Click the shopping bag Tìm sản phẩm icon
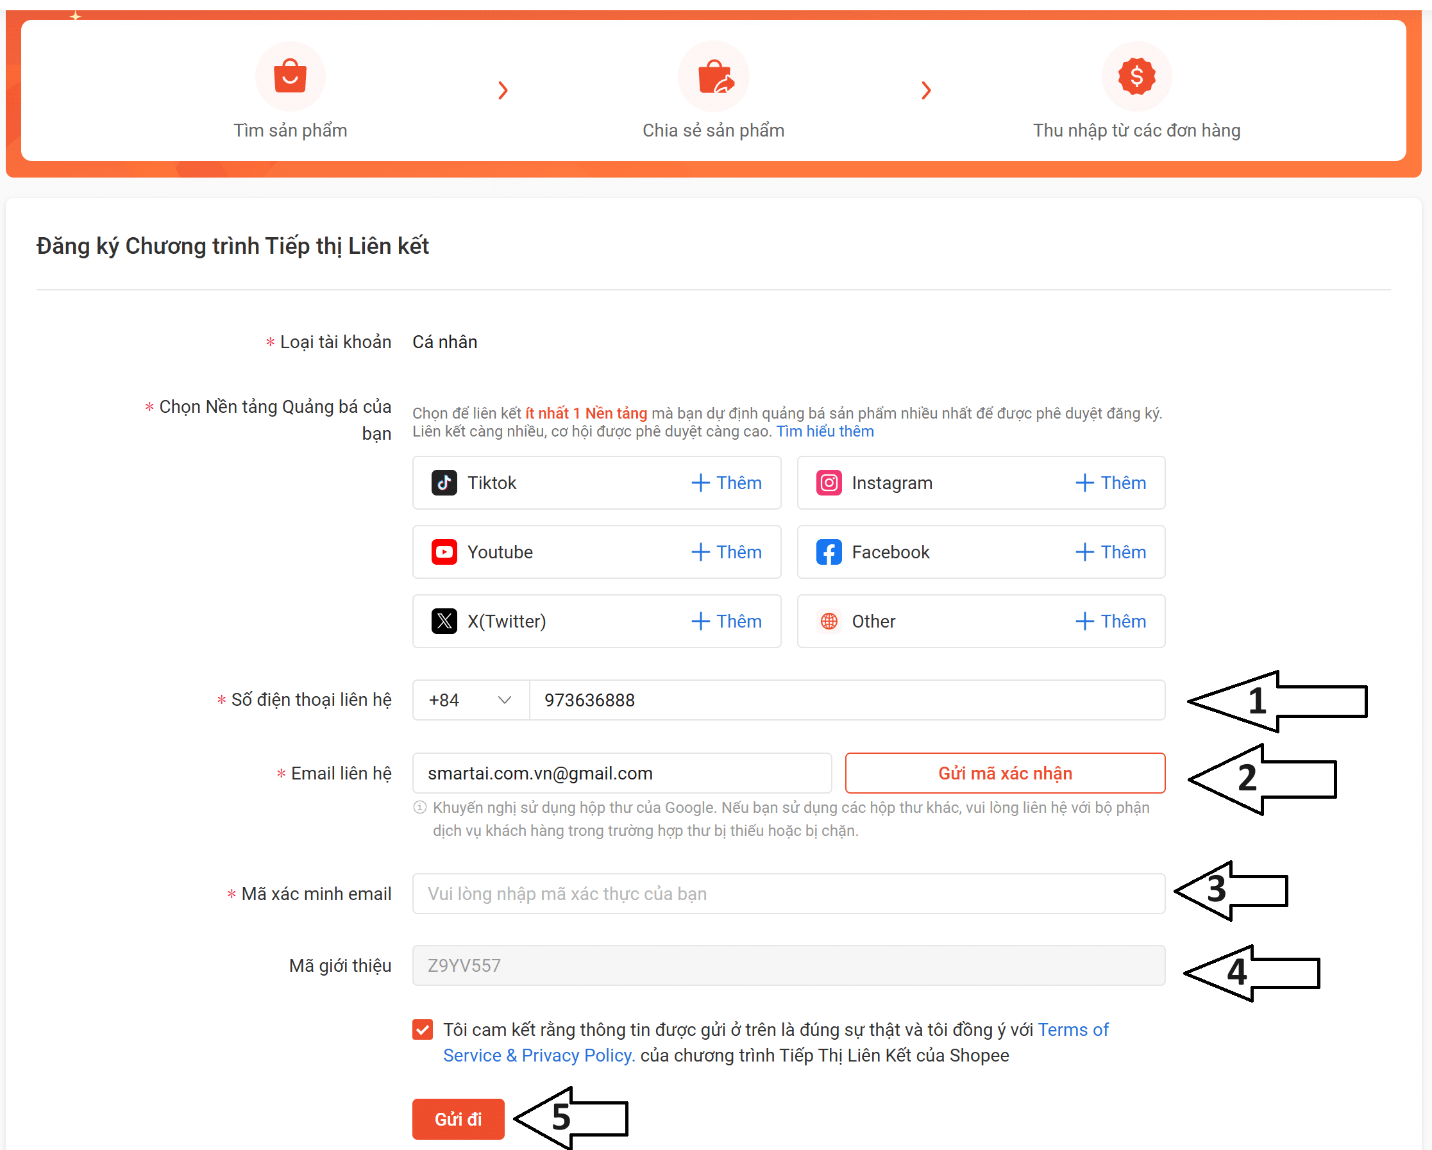This screenshot has width=1432, height=1150. tap(291, 76)
